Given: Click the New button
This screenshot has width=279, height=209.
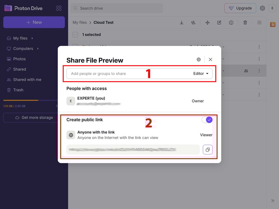Looking at the screenshot, I should [x=34, y=22].
